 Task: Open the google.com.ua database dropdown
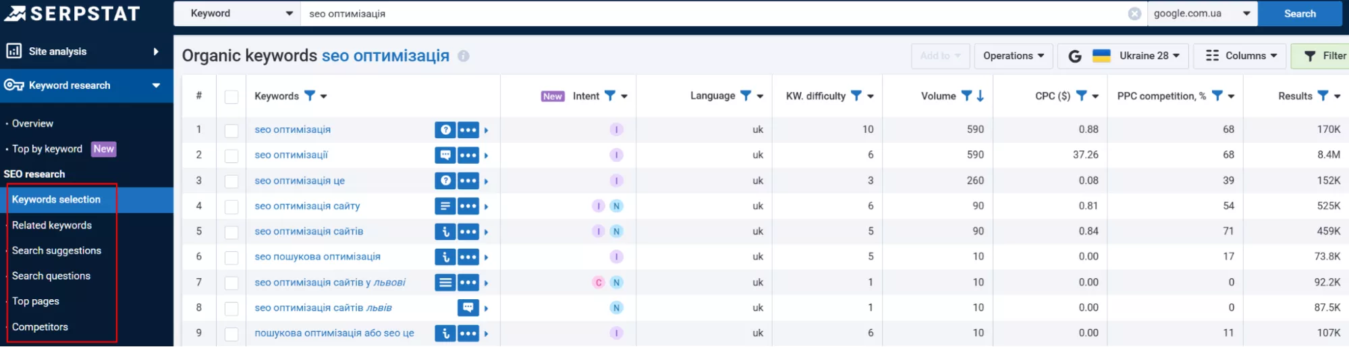[1203, 13]
